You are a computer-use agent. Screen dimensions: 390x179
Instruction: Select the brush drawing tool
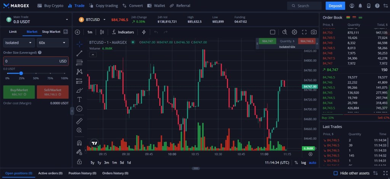(79, 90)
